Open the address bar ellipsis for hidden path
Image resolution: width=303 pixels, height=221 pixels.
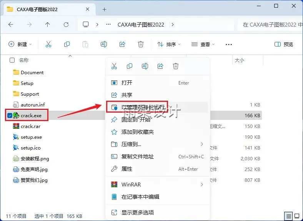[108, 25]
